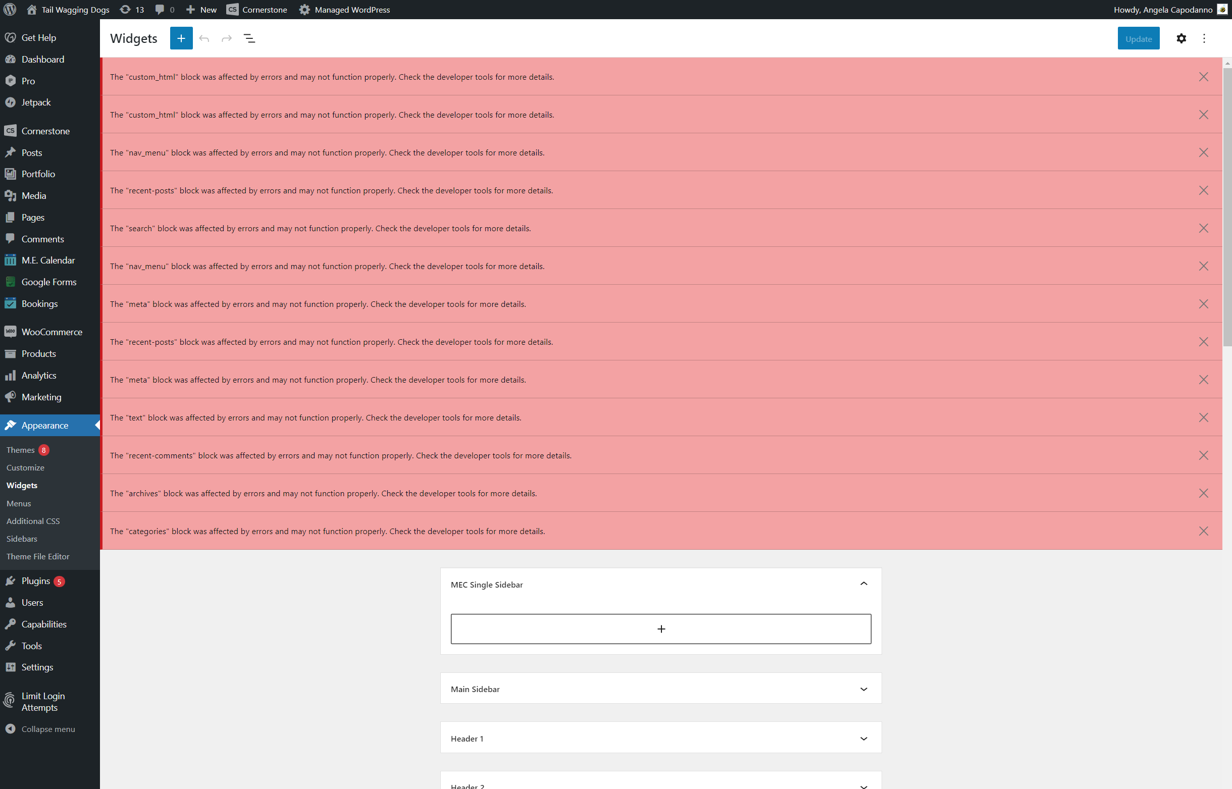Click the Redo arrow icon
Image resolution: width=1232 pixels, height=789 pixels.
click(x=227, y=38)
